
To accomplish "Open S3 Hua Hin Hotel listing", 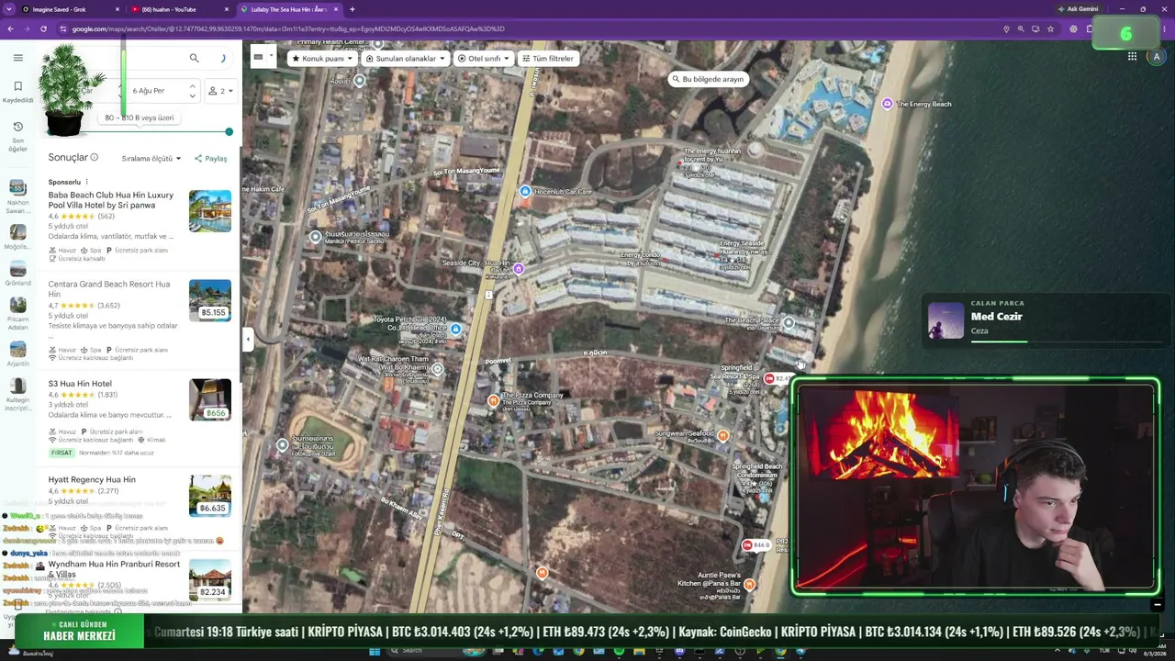I will pos(80,384).
